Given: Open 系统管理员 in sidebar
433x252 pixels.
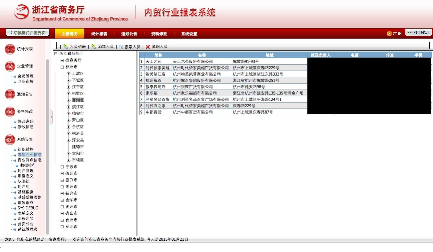Looking at the screenshot, I should click(x=28, y=229).
